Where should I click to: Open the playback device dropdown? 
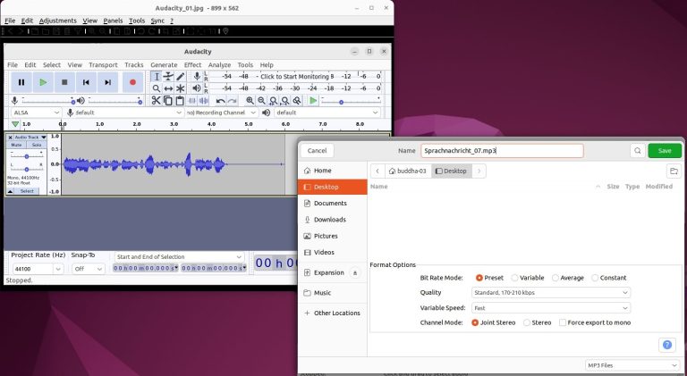click(327, 113)
